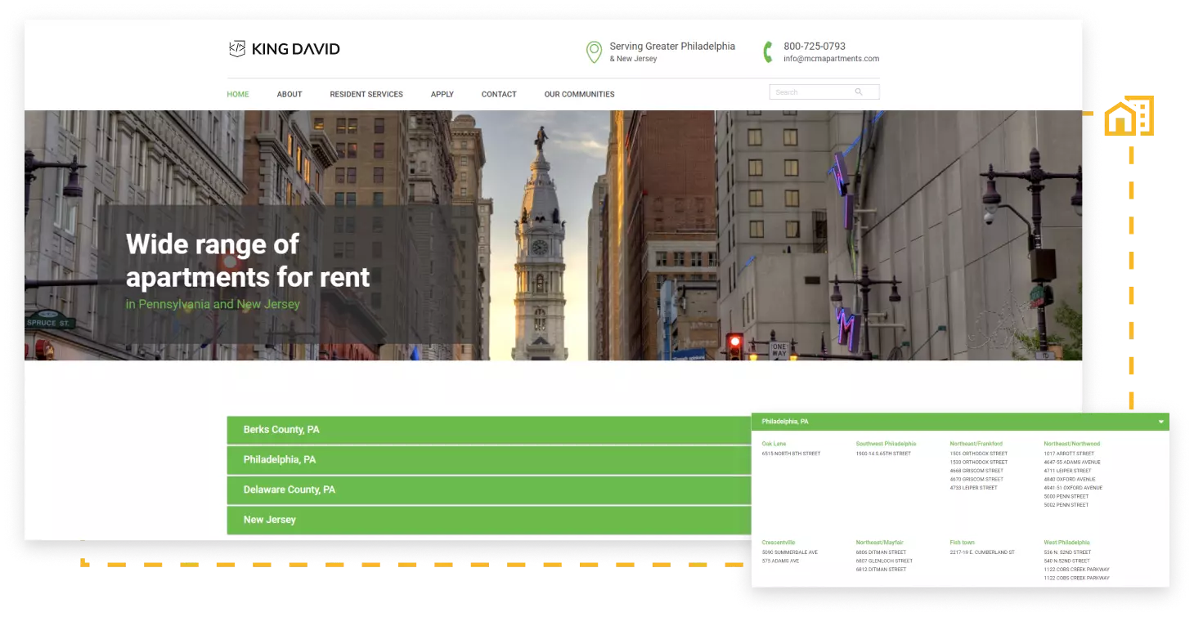Screen dimensions: 1194x617
Task: Open the About page
Action: point(290,94)
